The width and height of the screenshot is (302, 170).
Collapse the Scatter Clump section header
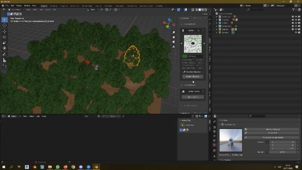point(189,85)
